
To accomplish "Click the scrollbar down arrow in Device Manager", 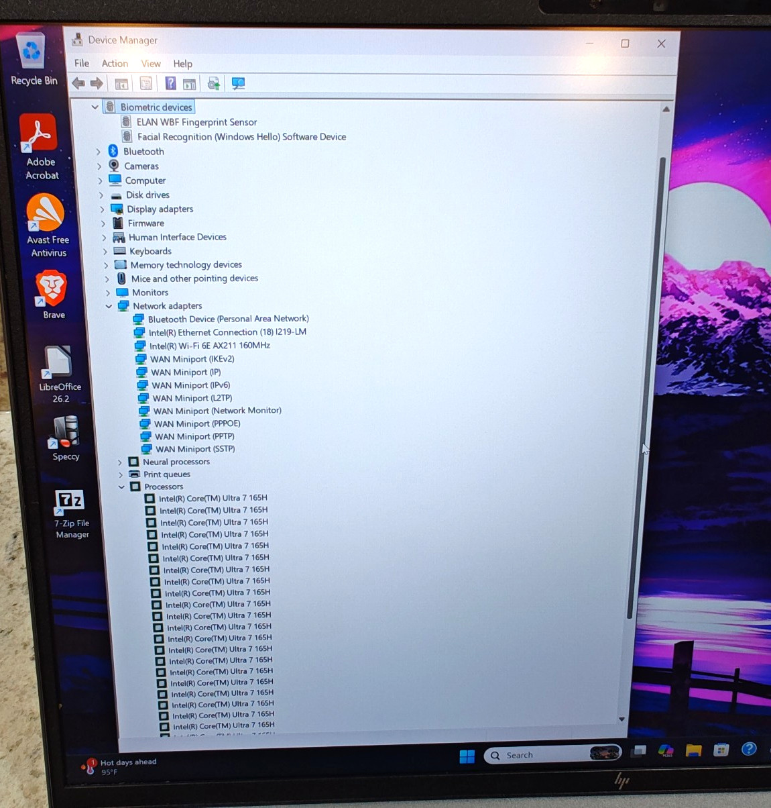I will (x=622, y=719).
